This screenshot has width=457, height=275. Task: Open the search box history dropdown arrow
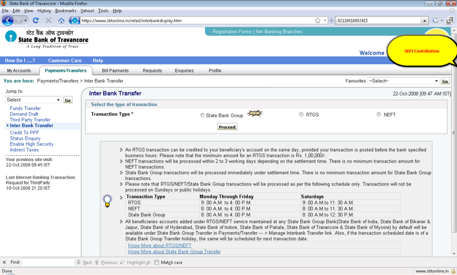pyautogui.click(x=424, y=21)
